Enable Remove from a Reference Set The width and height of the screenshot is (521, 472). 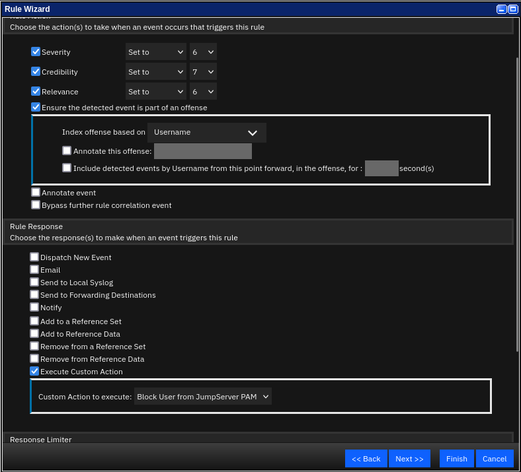[34, 346]
